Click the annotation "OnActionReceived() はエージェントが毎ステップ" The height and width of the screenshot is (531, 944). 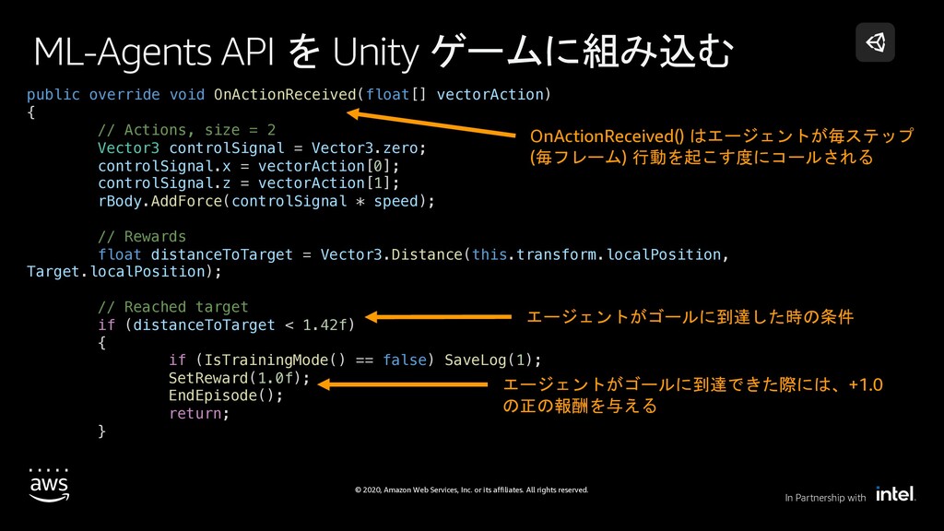click(722, 136)
